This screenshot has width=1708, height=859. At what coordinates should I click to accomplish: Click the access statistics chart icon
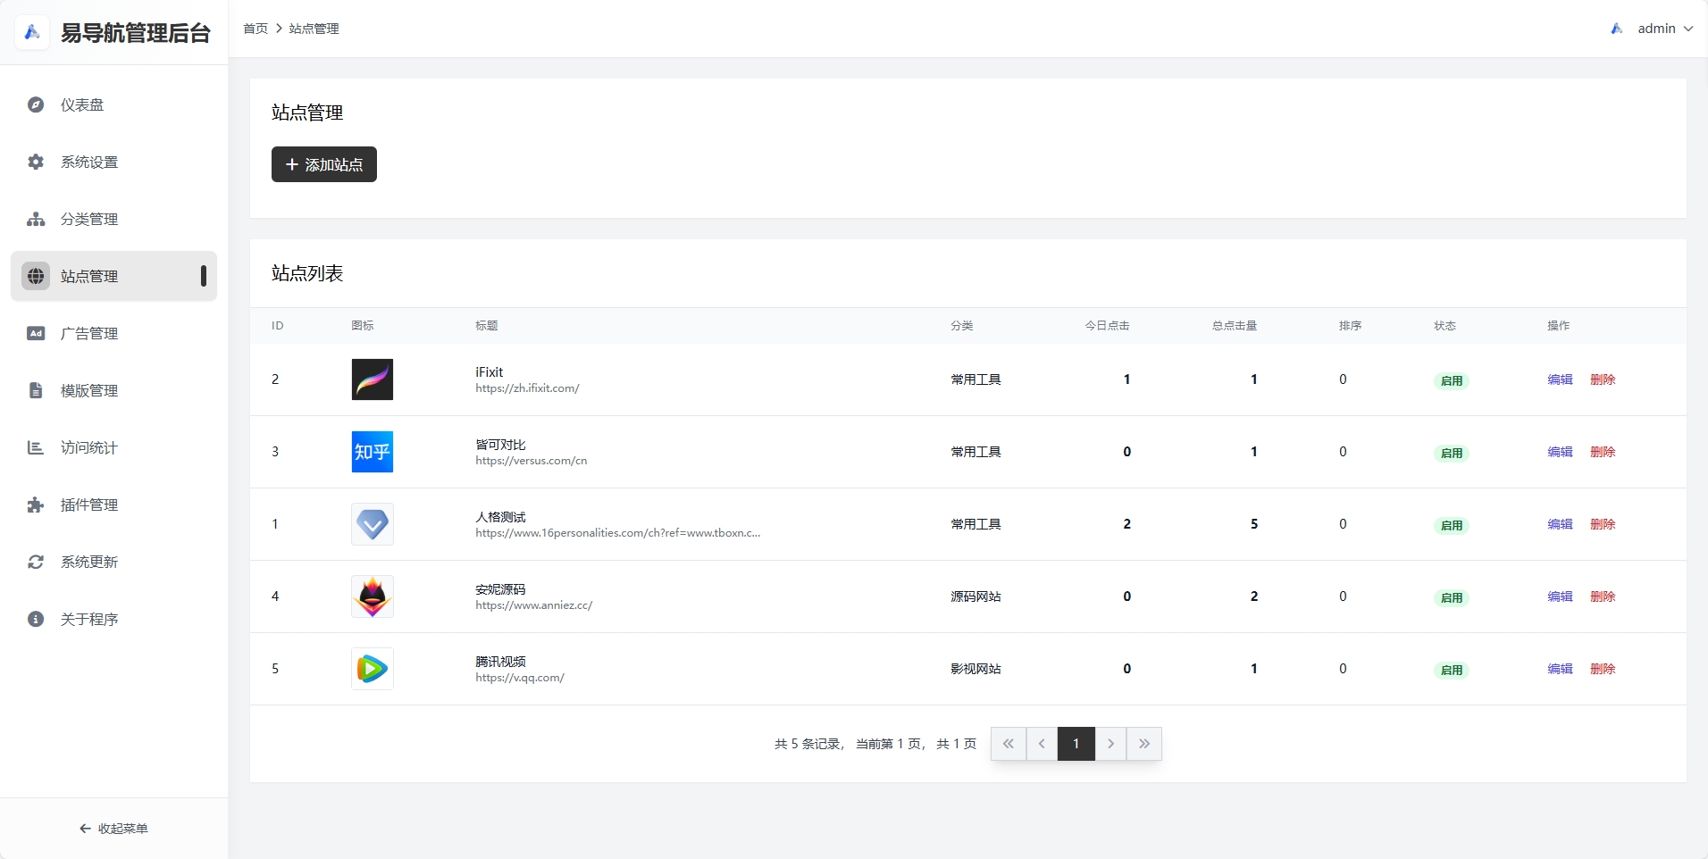36,447
